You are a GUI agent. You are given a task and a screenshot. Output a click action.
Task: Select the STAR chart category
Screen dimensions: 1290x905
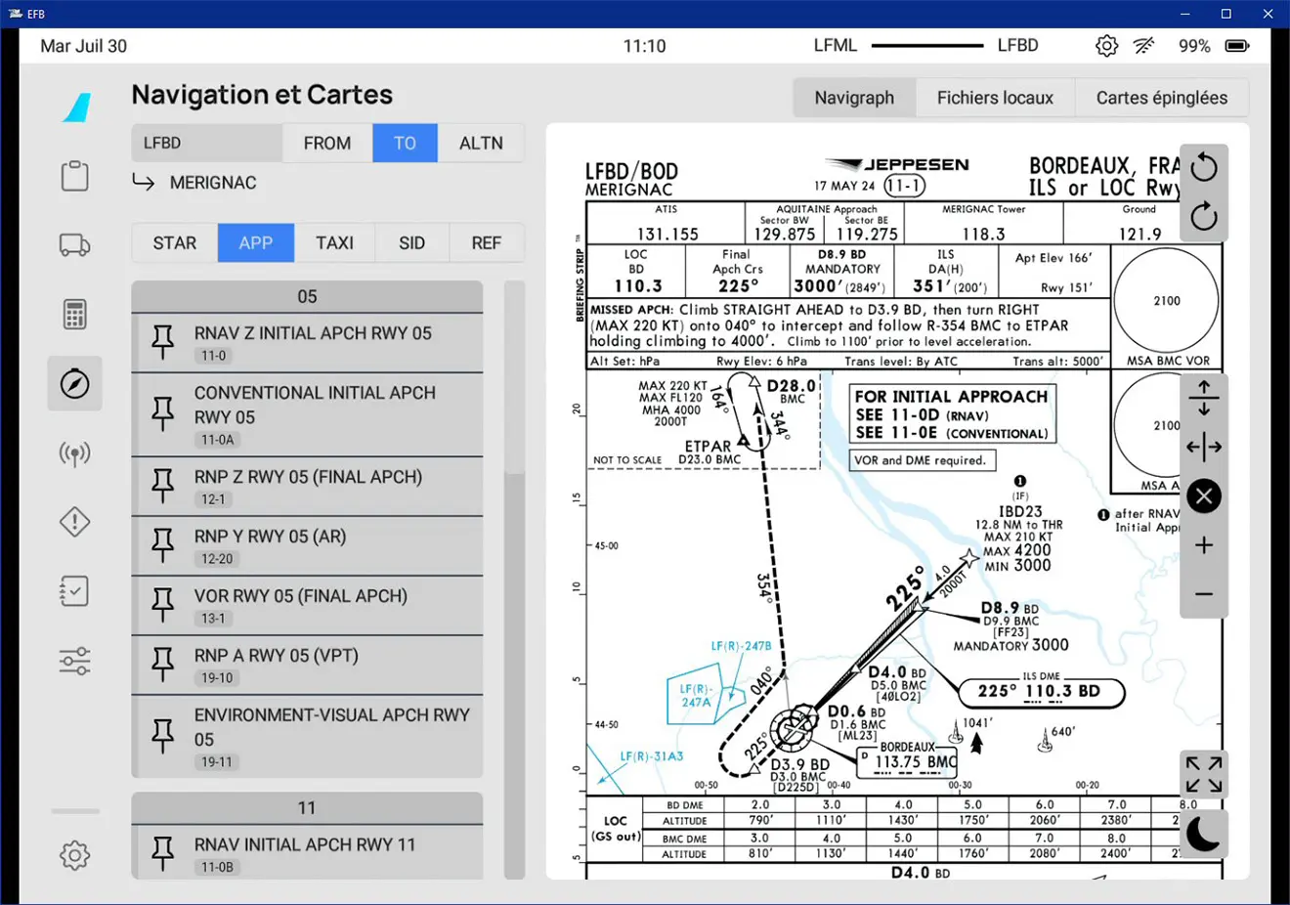(175, 243)
